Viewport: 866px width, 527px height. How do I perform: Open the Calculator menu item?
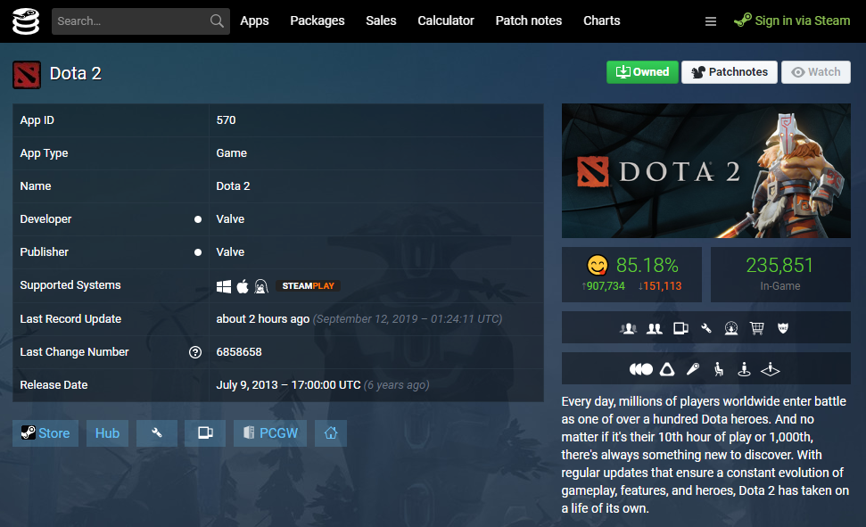pyautogui.click(x=446, y=21)
